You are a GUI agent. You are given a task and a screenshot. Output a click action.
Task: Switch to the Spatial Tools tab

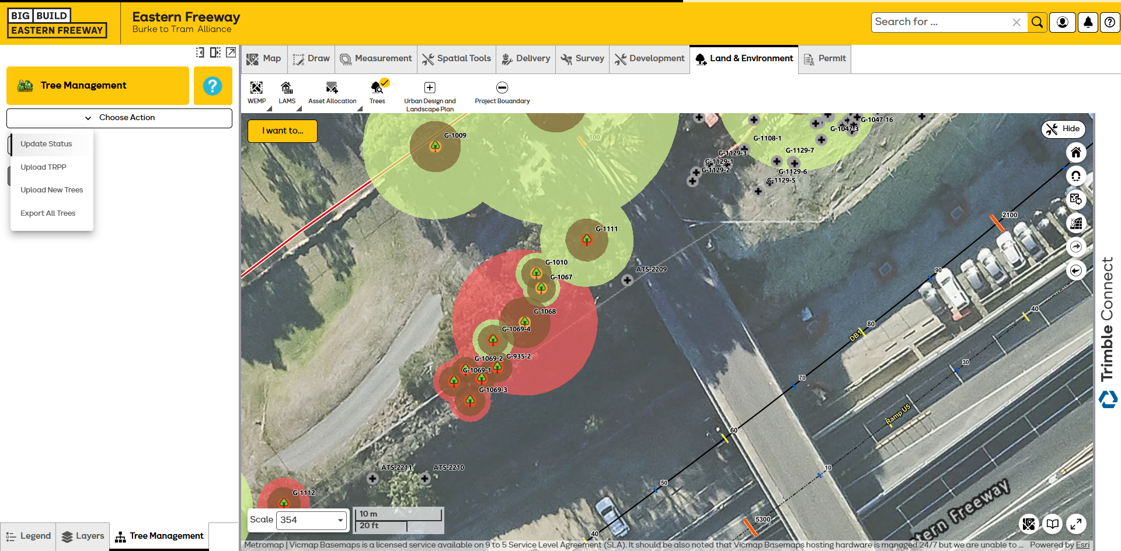(457, 59)
